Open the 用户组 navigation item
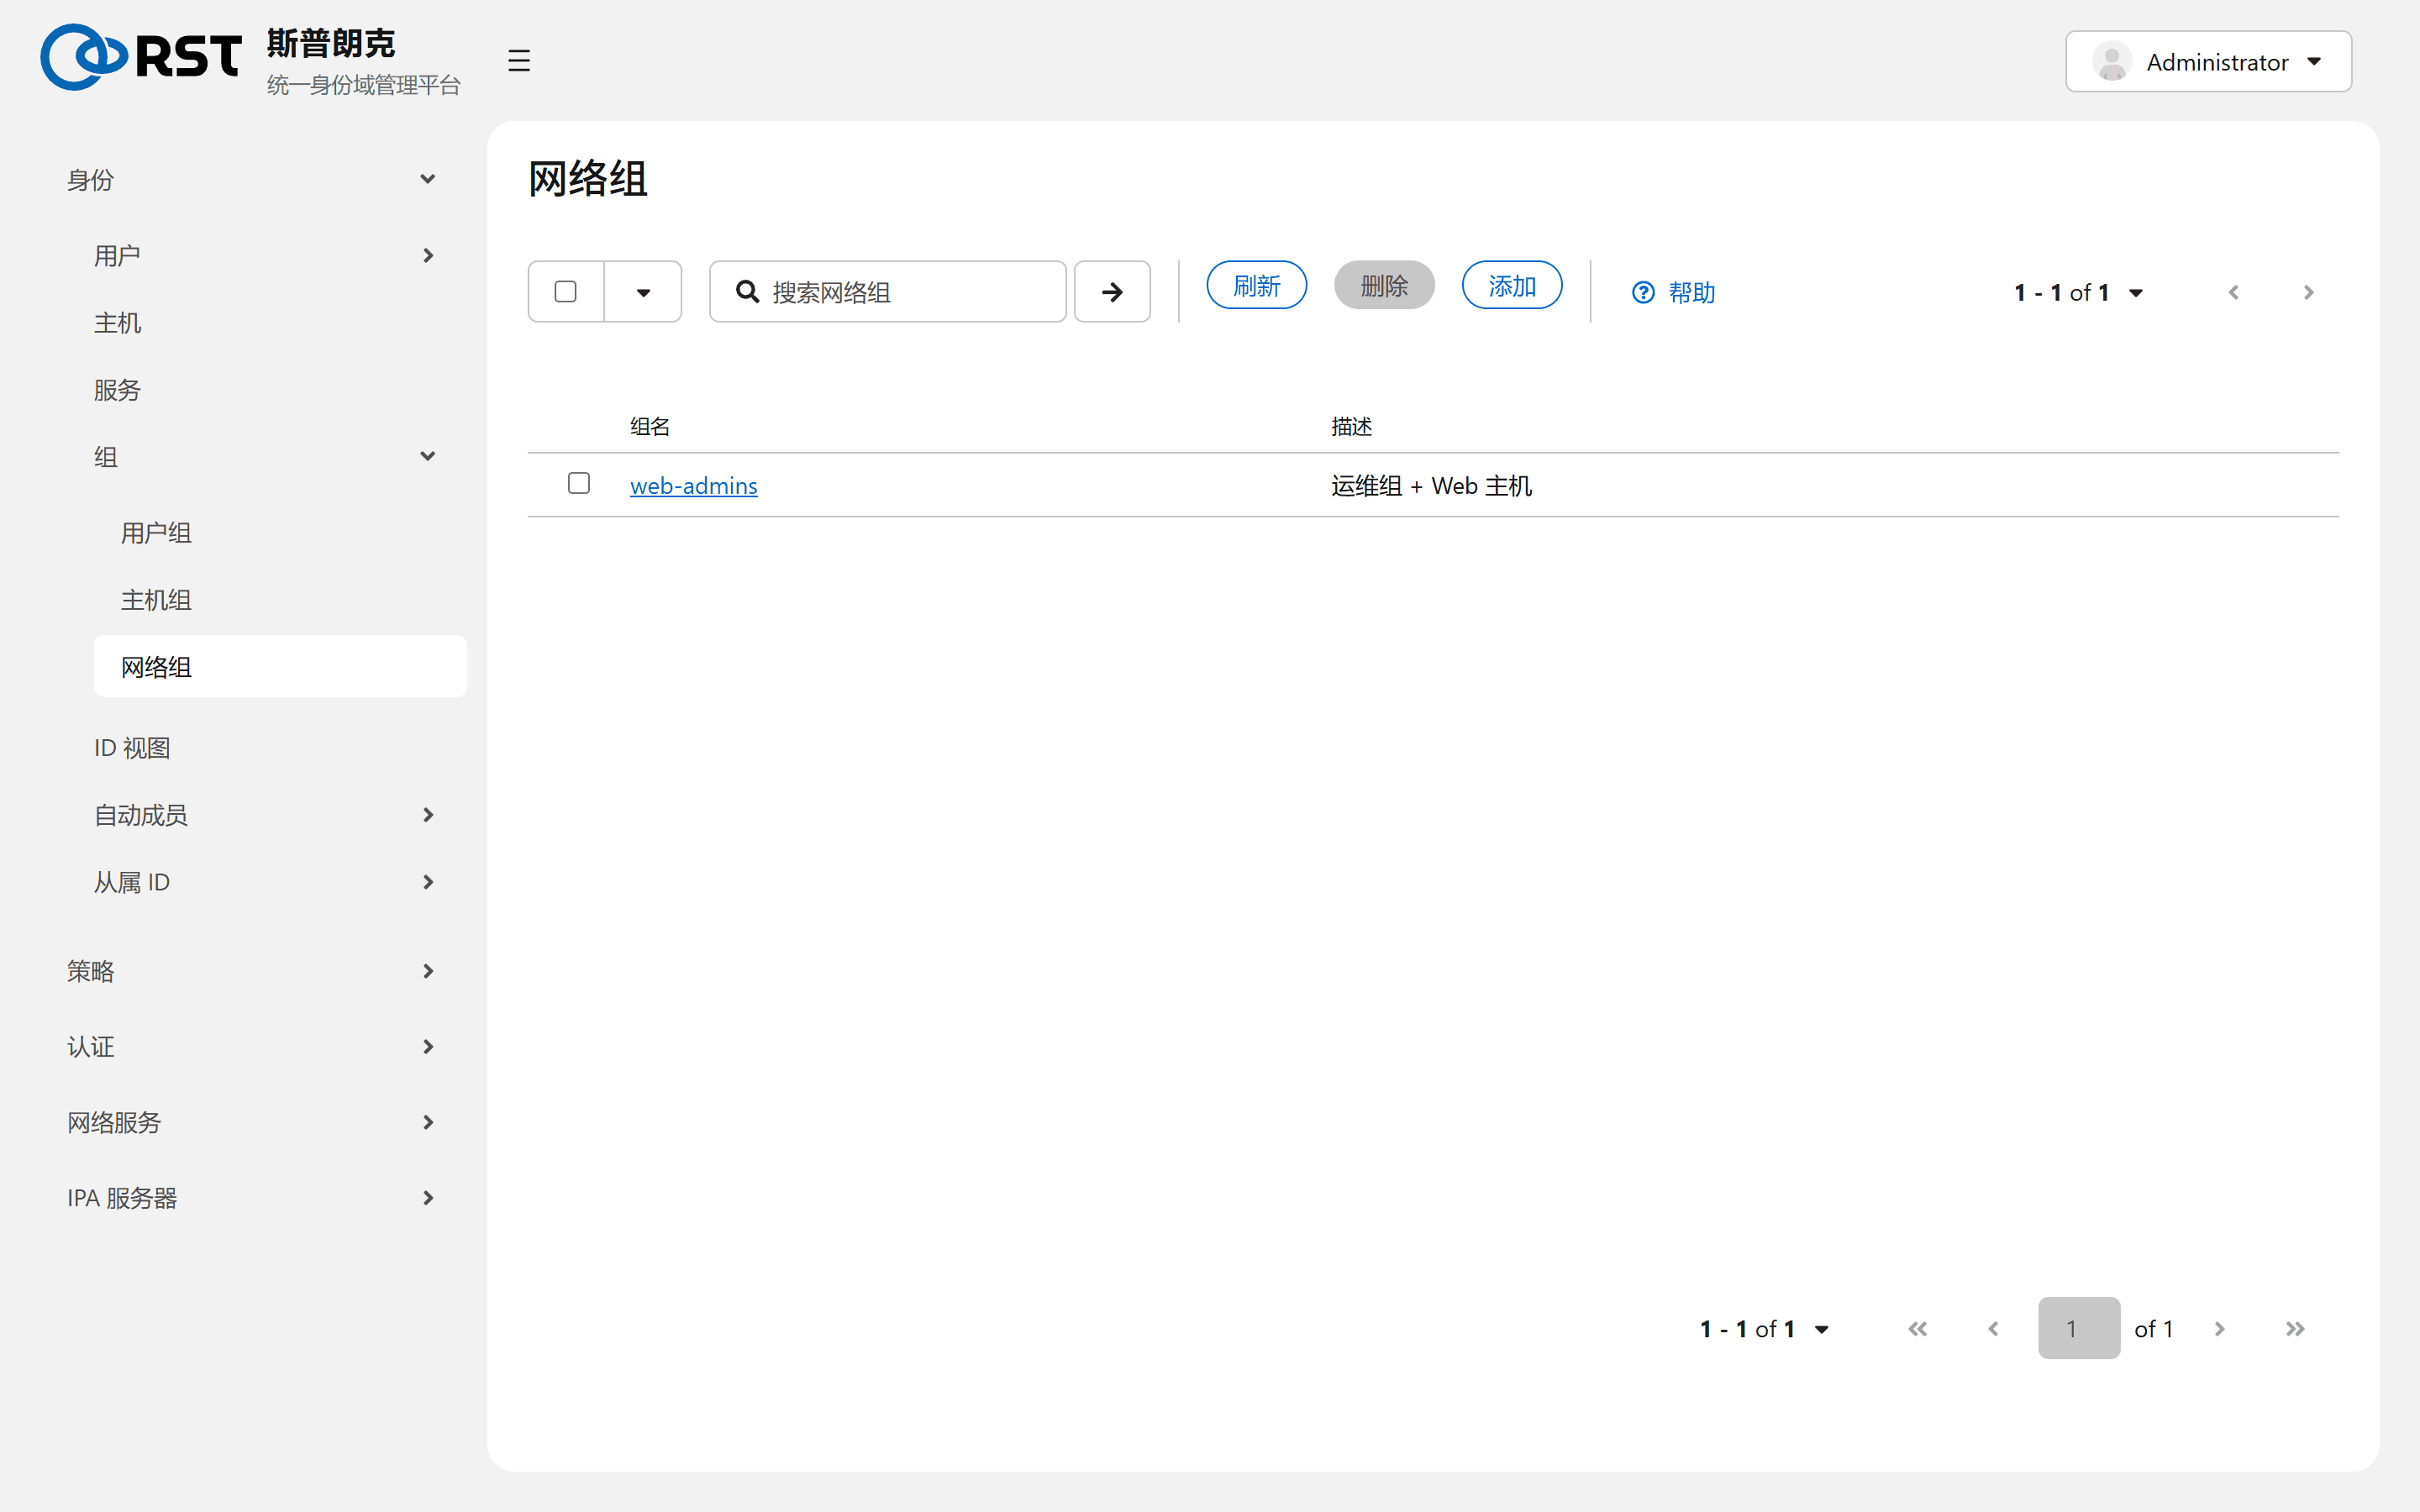The width and height of the screenshot is (2420, 1512). [280, 533]
